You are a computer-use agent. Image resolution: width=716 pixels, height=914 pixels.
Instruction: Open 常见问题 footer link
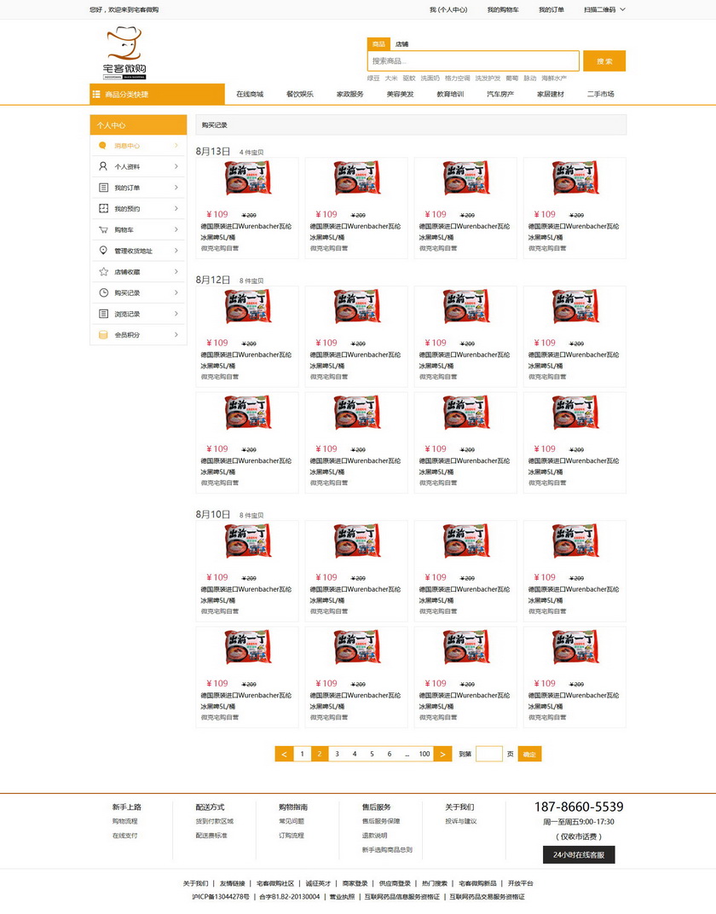point(292,821)
